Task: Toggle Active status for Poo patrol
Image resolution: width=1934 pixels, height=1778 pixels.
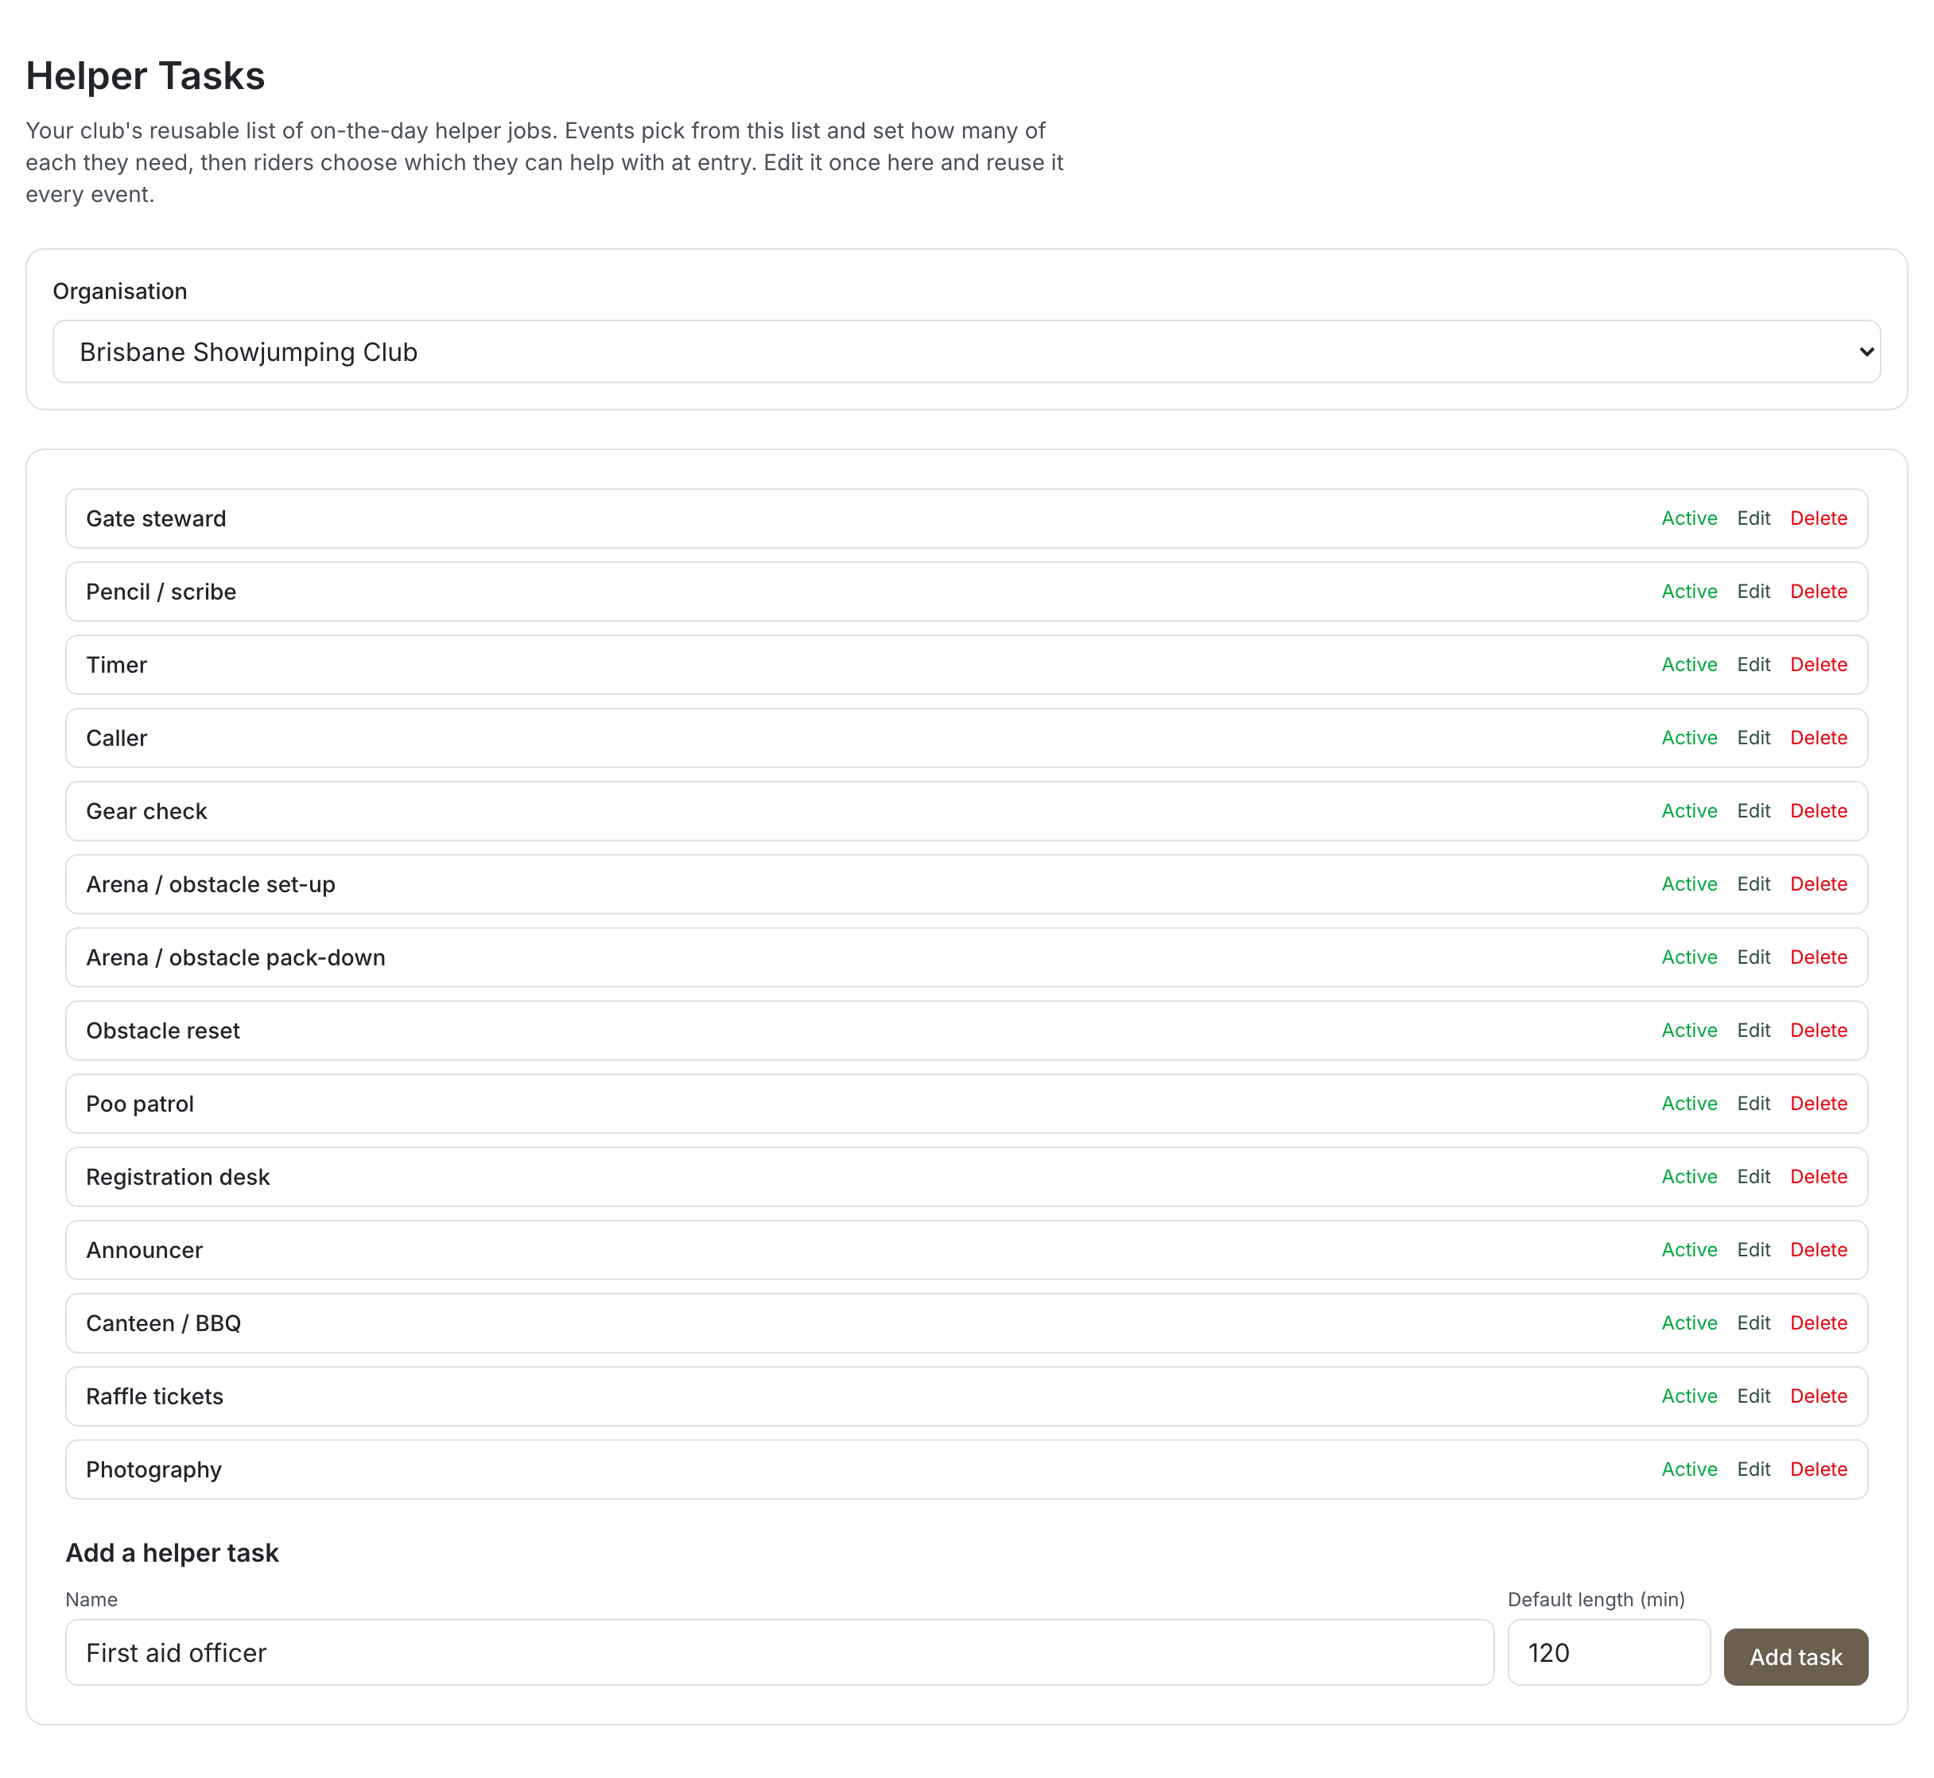Action: coord(1688,1104)
